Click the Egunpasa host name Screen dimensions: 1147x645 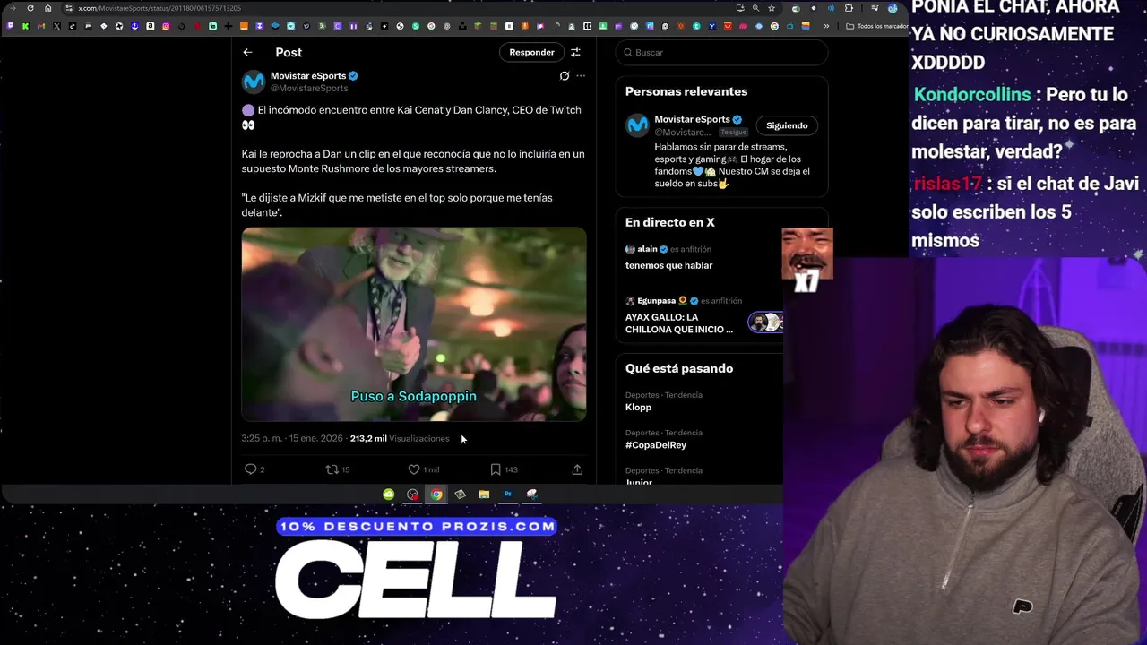pyautogui.click(x=656, y=301)
